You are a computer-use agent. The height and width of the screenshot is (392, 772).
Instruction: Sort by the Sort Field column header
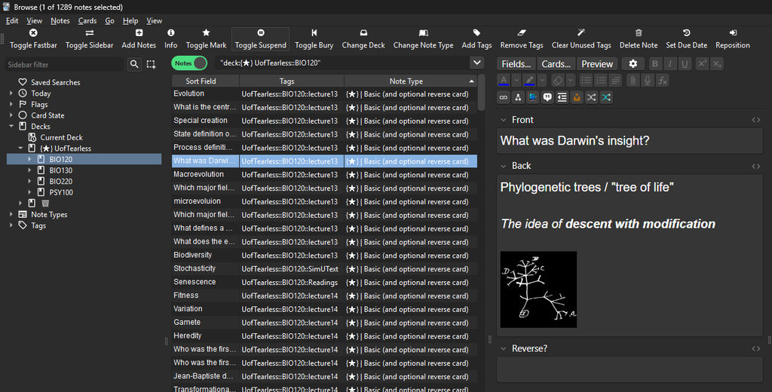pyautogui.click(x=205, y=81)
